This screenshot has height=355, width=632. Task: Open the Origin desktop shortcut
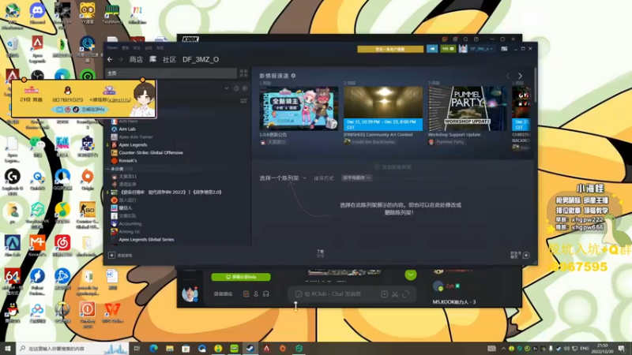click(87, 180)
